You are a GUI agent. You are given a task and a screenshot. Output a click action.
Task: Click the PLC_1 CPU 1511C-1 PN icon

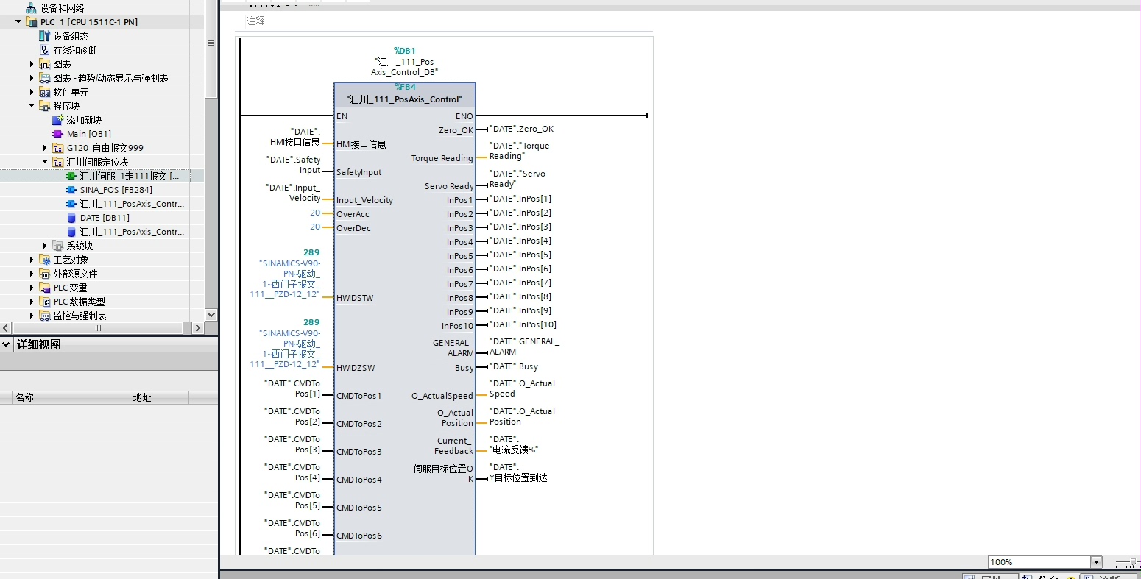(31, 22)
